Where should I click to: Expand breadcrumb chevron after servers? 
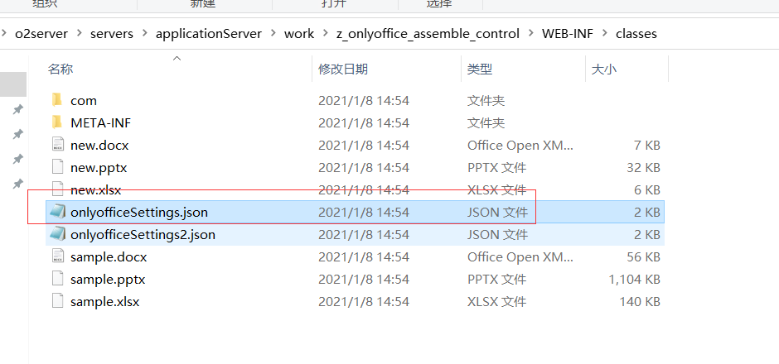point(144,34)
